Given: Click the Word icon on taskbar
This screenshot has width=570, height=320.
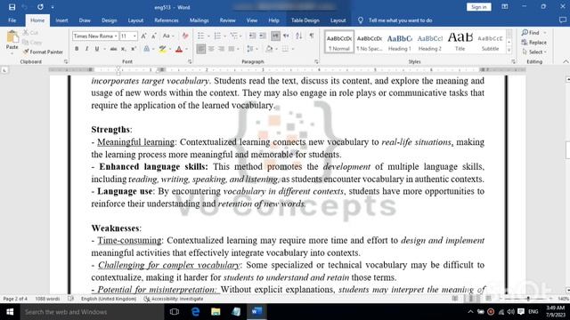Looking at the screenshot, I should pyautogui.click(x=256, y=312).
